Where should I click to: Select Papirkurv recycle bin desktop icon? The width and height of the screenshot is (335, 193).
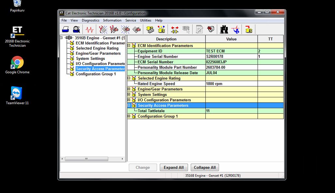[x=17, y=6]
